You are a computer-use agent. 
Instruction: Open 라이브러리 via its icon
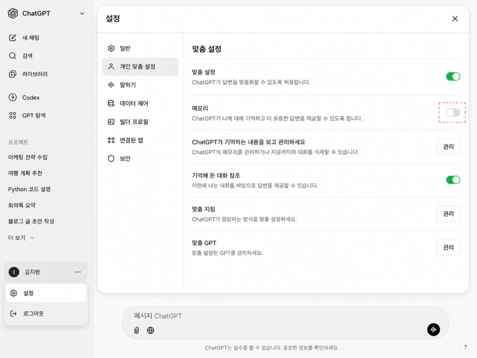[x=13, y=74]
